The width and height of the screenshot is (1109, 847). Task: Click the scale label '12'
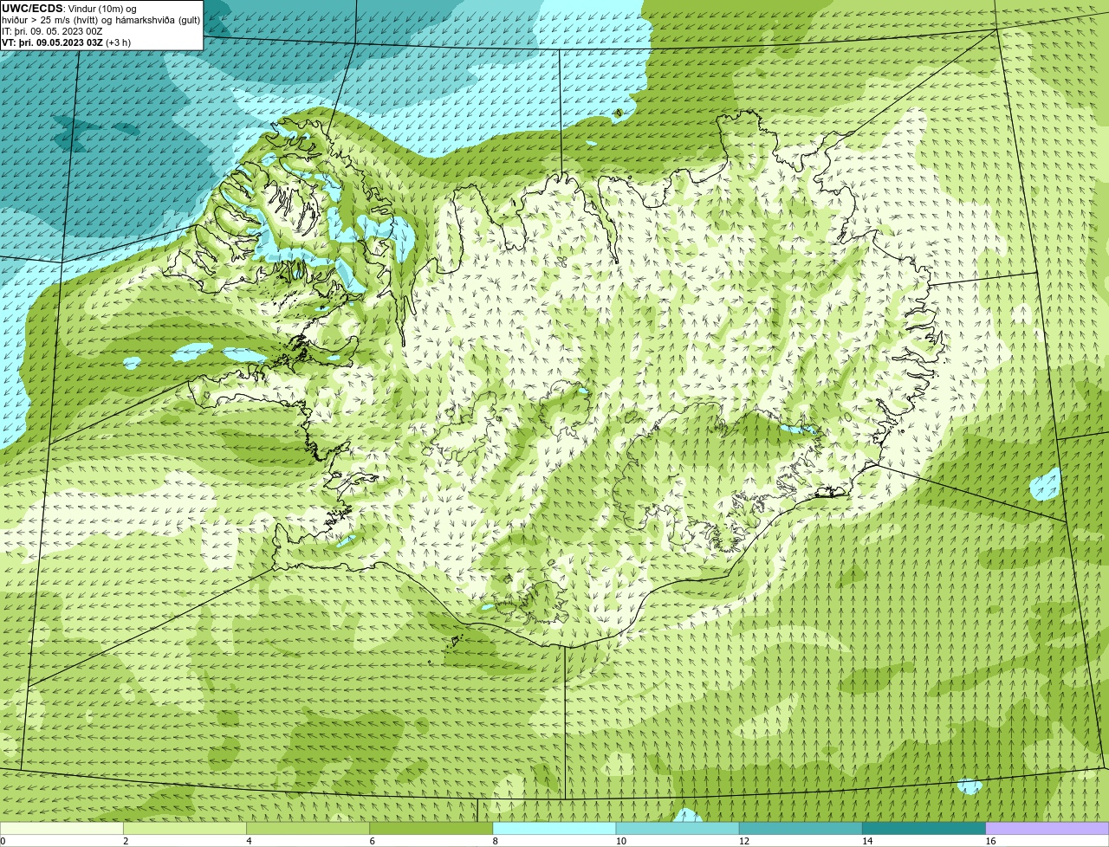[743, 841]
